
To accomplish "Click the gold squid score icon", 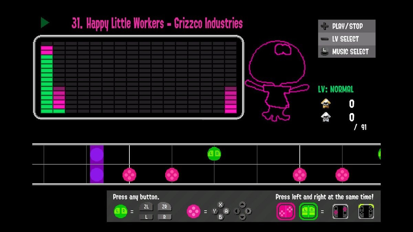I will point(325,103).
